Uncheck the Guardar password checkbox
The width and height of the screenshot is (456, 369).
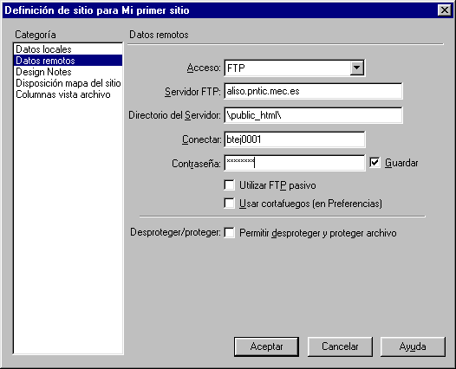click(375, 163)
